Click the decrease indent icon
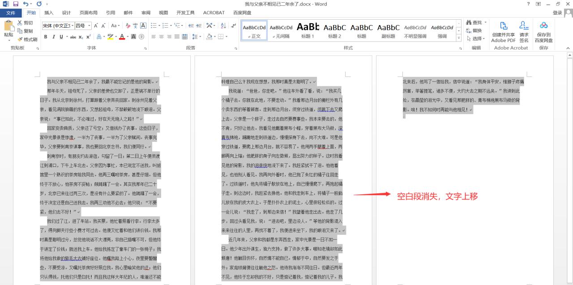Viewport: 573px width, 285px height. (x=191, y=26)
